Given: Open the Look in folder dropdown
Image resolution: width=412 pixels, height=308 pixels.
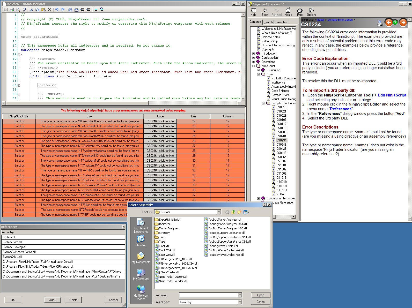Looking at the screenshot, I should click(x=219, y=212).
